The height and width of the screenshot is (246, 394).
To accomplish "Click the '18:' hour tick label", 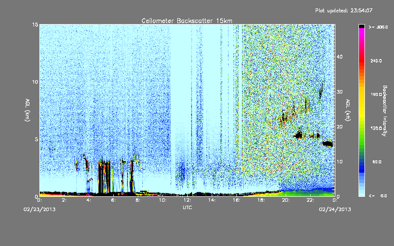I will (261, 200).
